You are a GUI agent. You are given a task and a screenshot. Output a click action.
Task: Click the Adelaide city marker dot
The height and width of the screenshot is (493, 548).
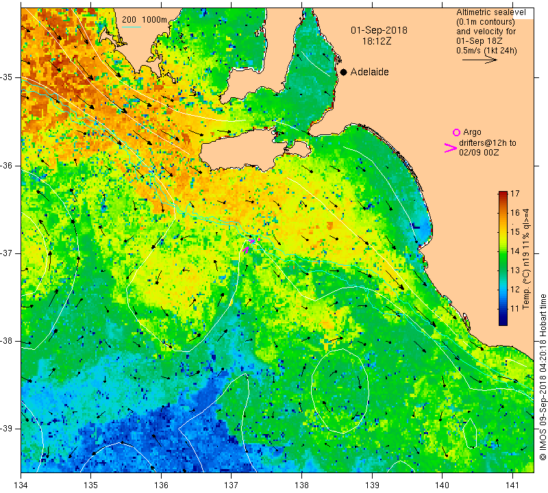344,72
